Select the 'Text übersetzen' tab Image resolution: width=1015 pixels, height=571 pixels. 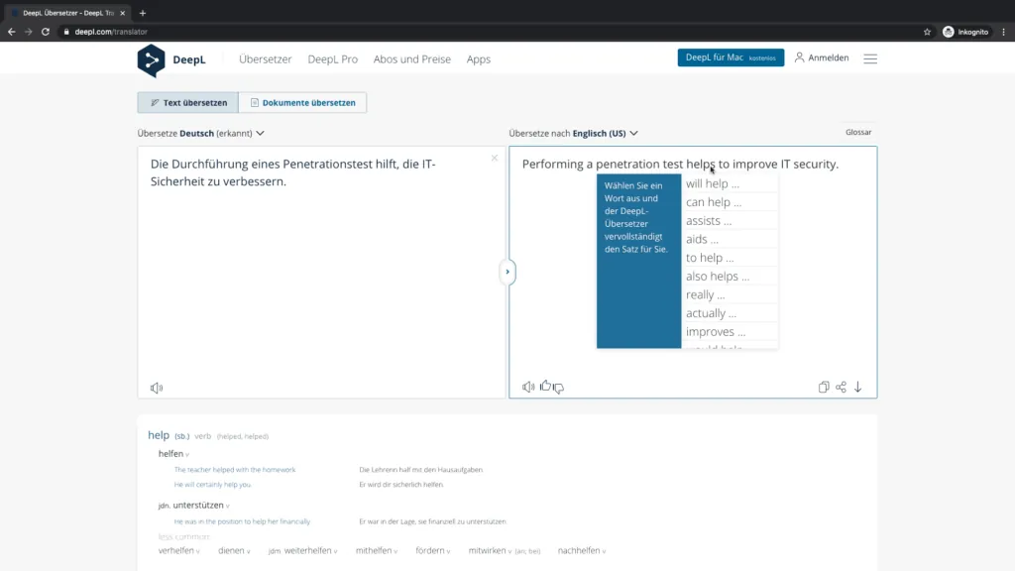pos(187,103)
